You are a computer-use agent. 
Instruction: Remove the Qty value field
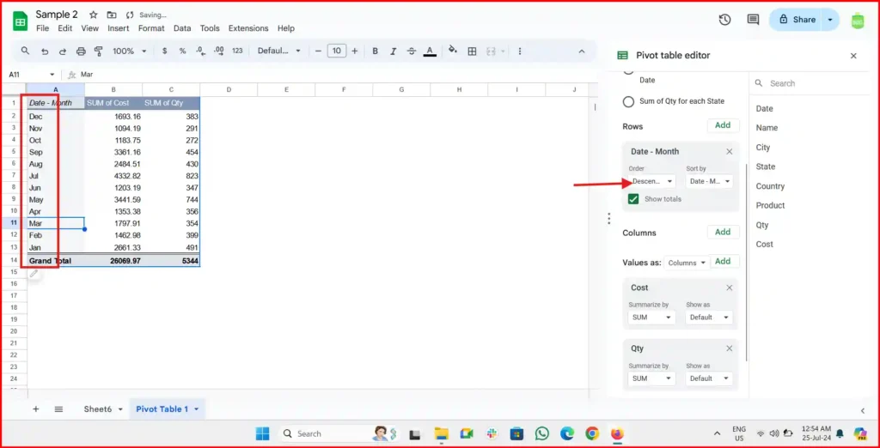729,348
